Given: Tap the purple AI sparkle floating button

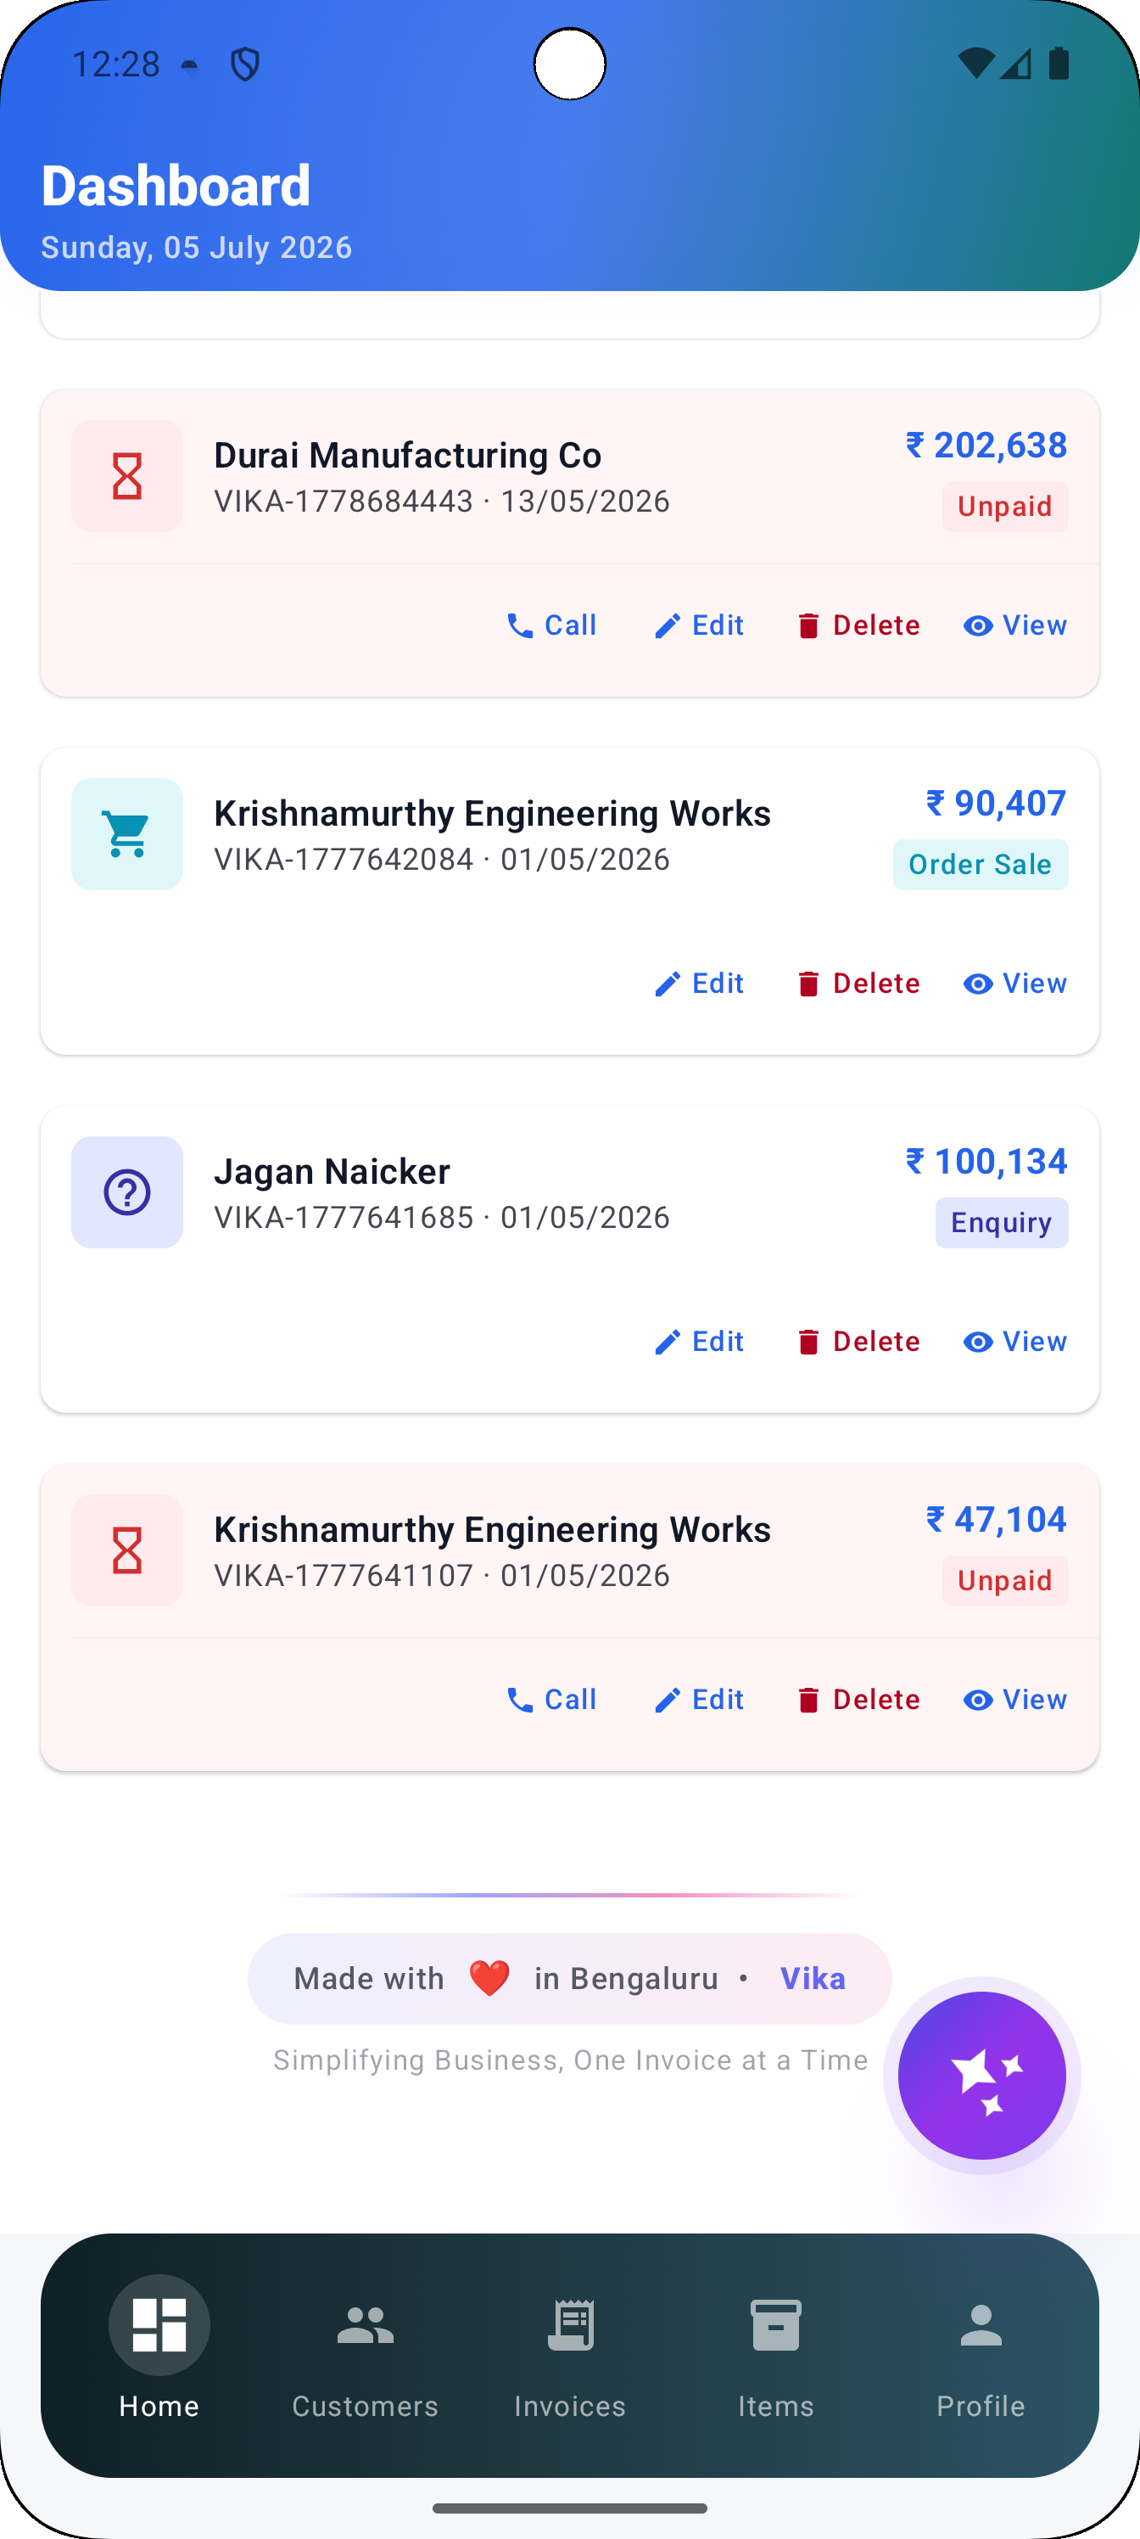Looking at the screenshot, I should point(981,2075).
